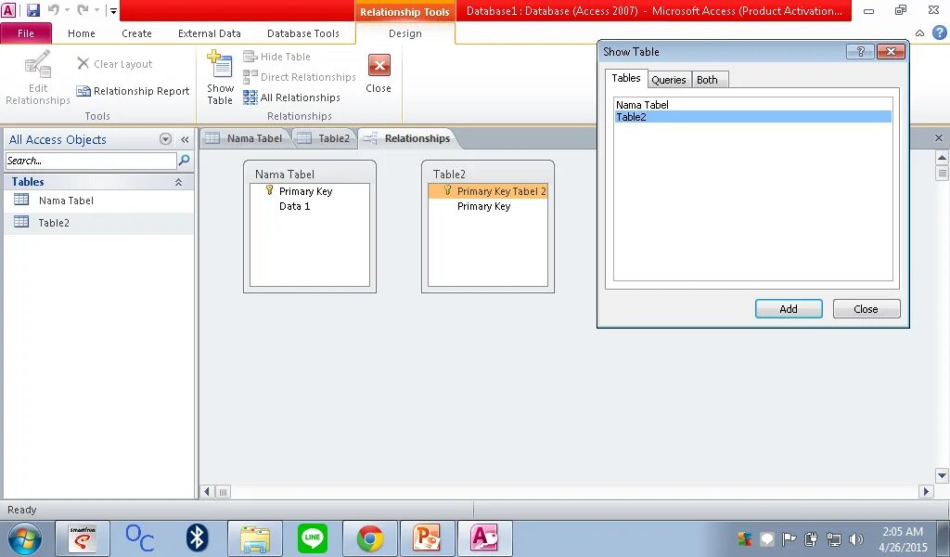This screenshot has width=950, height=557.
Task: Switch to the Tables tab in Show Table
Action: point(626,78)
